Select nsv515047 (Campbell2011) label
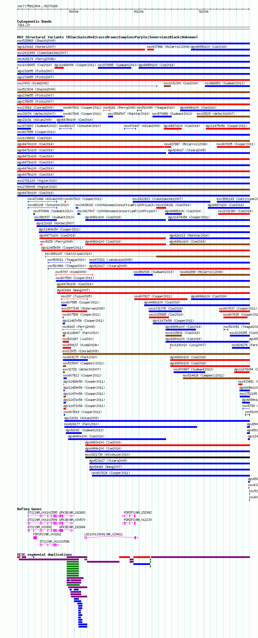The image size is (258, 638). [83, 363]
